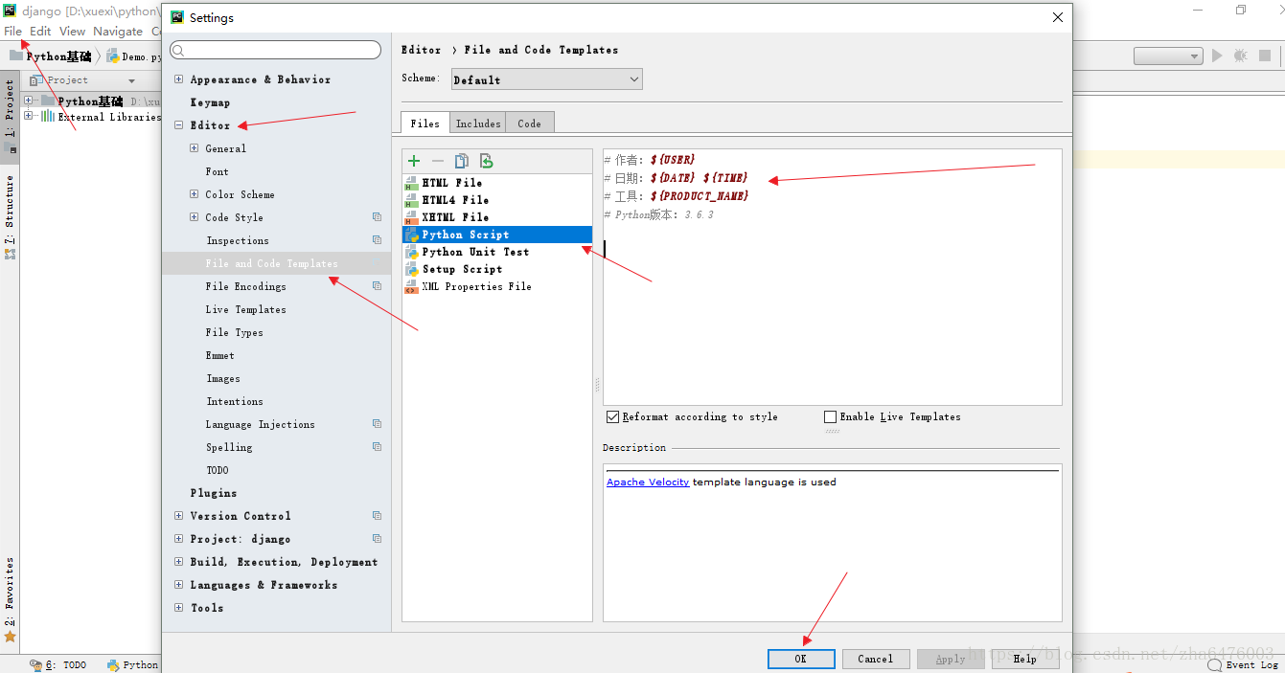Switch to the Code tab

[x=530, y=123]
